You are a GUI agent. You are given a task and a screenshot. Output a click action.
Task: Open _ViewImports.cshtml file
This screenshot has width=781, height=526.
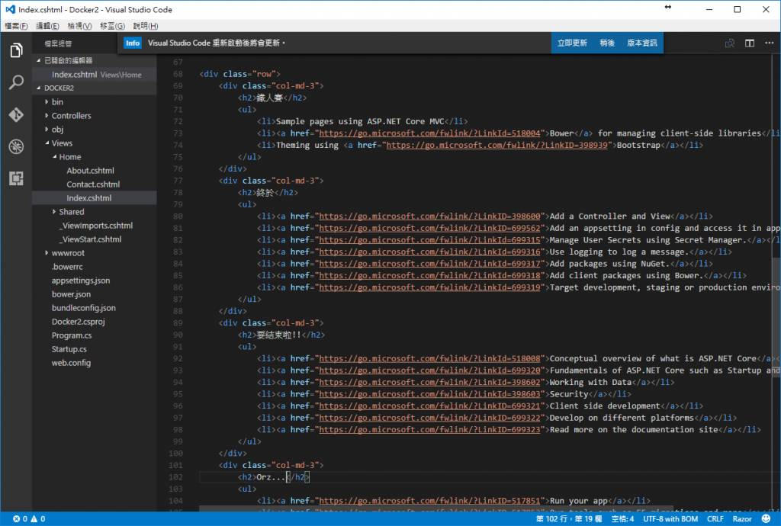[x=95, y=226]
